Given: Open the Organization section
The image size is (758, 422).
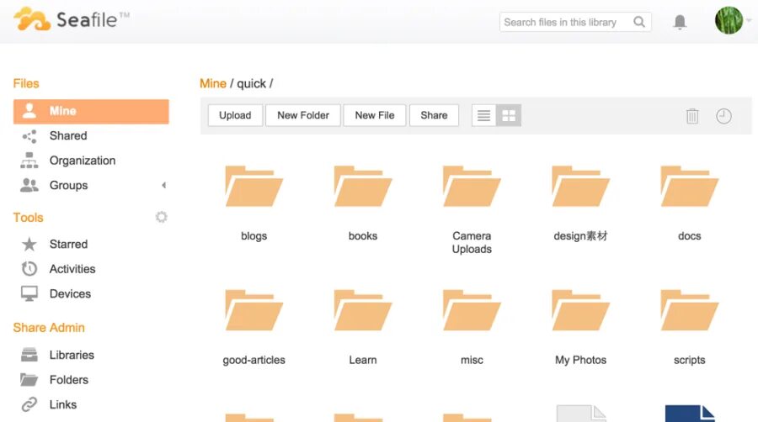Looking at the screenshot, I should tap(83, 161).
